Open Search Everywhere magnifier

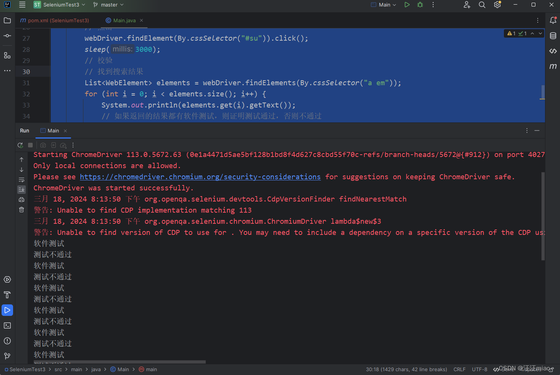pos(482,5)
